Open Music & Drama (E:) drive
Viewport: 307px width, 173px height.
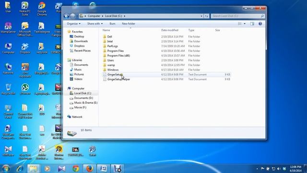pyautogui.click(x=86, y=102)
